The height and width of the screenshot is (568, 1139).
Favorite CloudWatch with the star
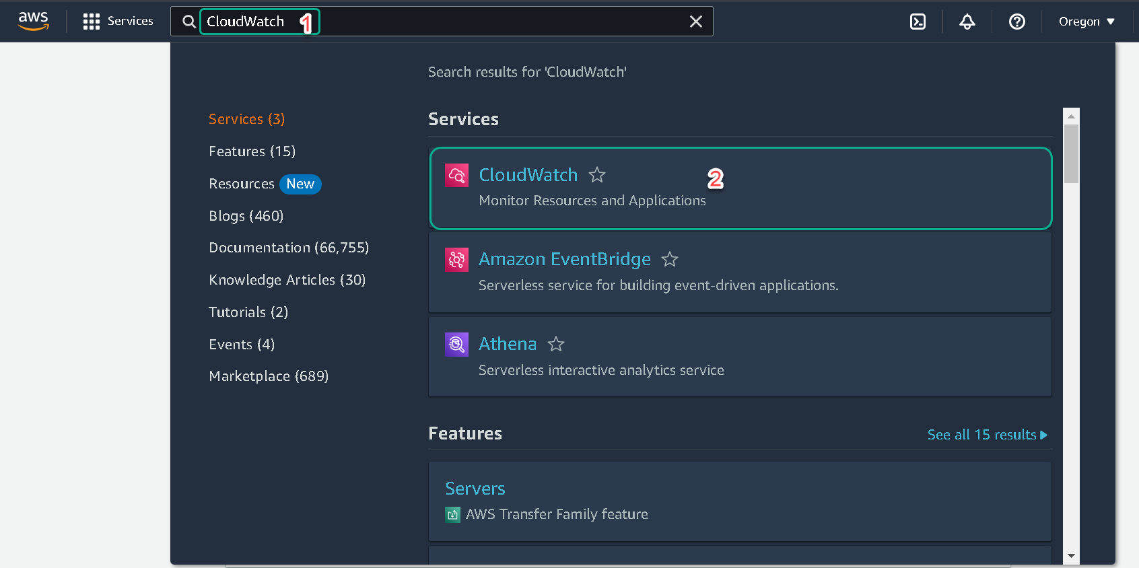[597, 175]
